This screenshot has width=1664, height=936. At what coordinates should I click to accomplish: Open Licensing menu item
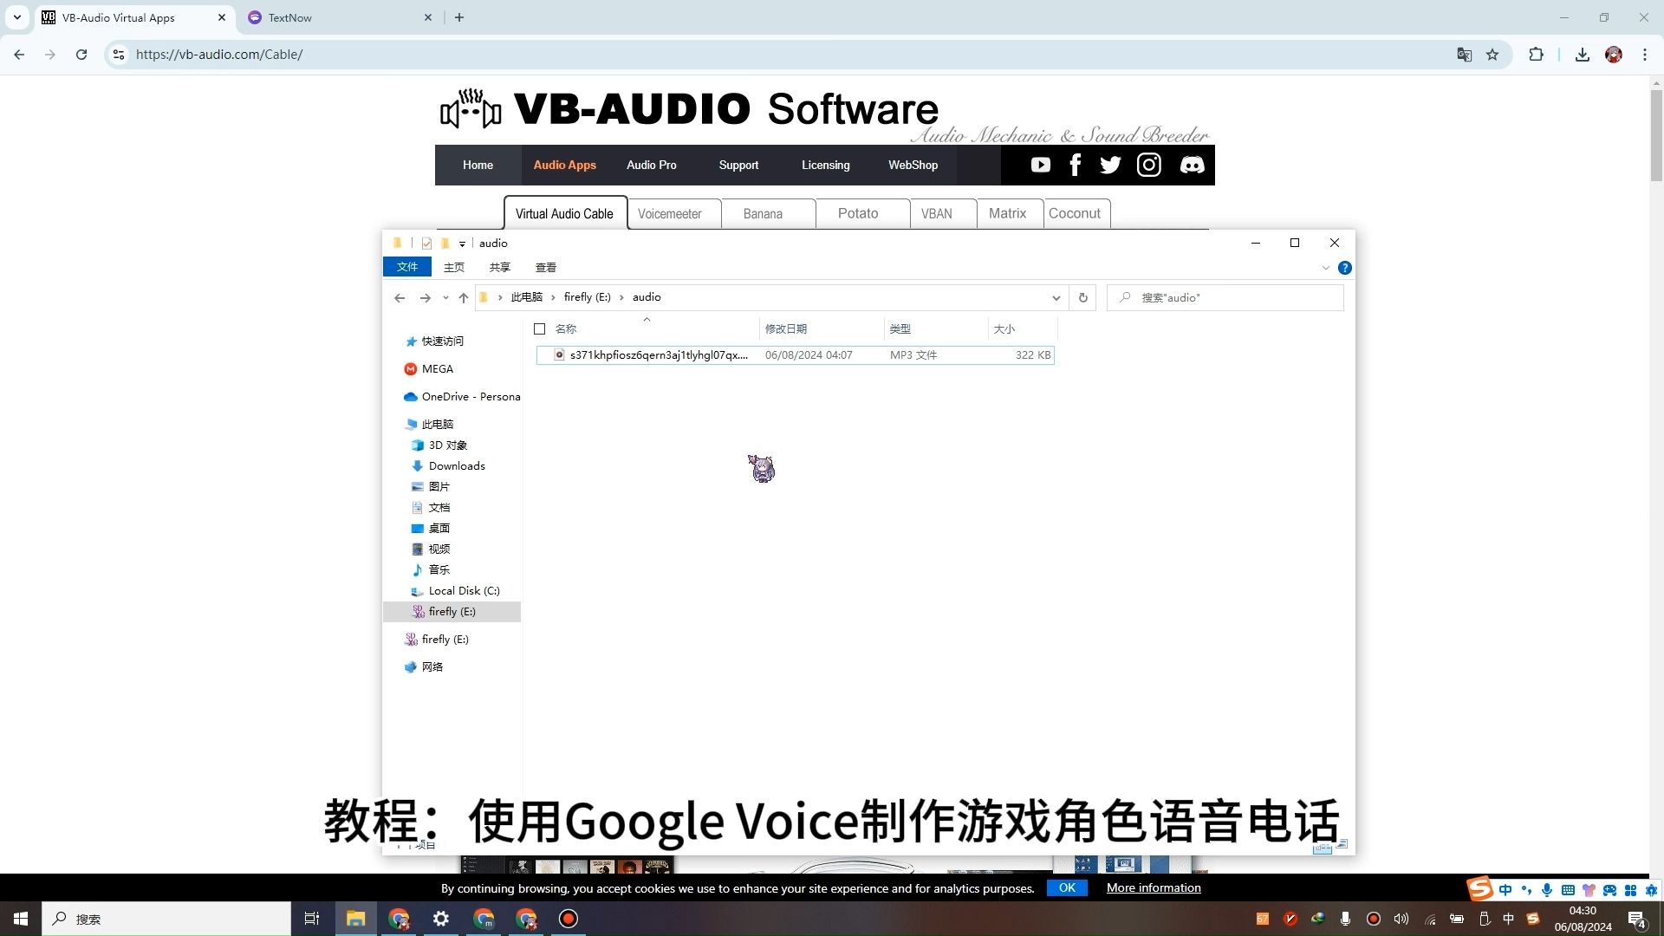(x=826, y=165)
